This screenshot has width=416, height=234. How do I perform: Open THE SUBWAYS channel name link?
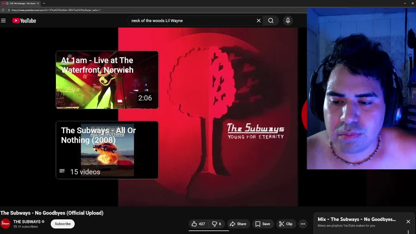(27, 222)
